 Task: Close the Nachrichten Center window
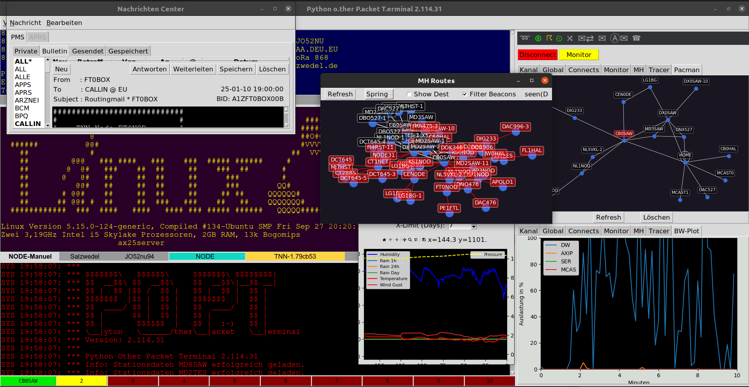click(x=288, y=9)
